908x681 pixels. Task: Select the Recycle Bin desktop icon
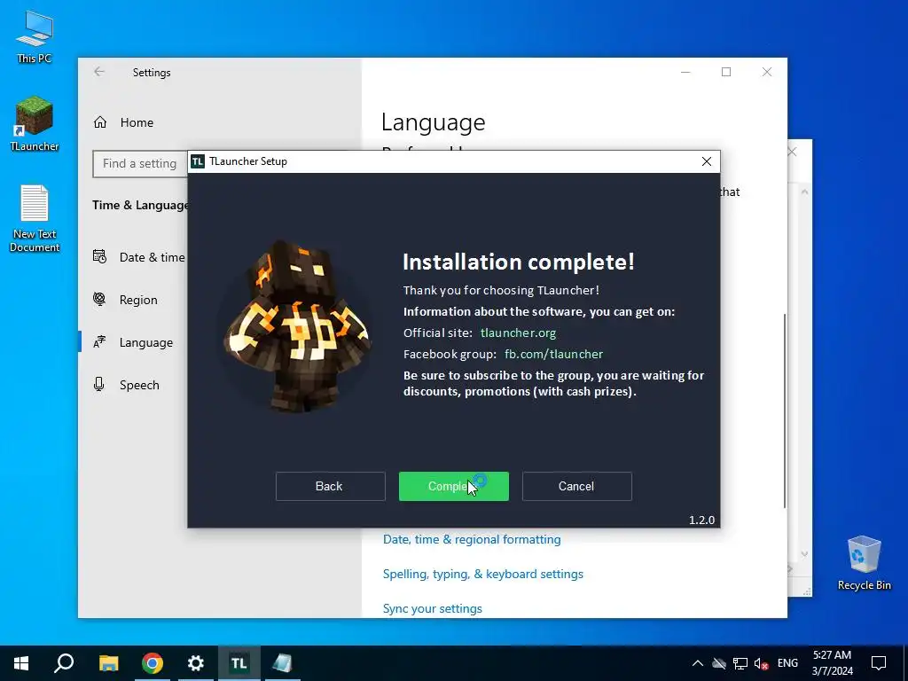(864, 563)
